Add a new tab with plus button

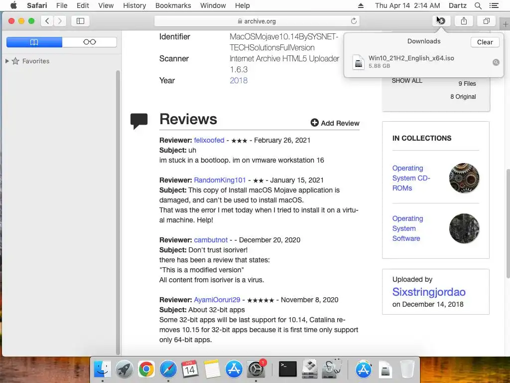(505, 24)
